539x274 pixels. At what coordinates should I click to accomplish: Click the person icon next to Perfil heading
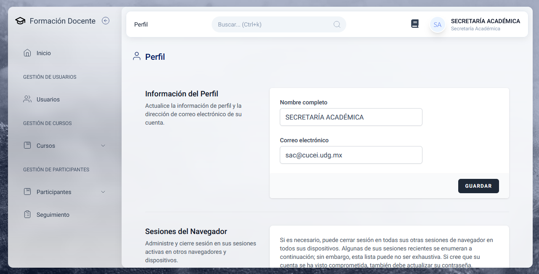tap(136, 56)
